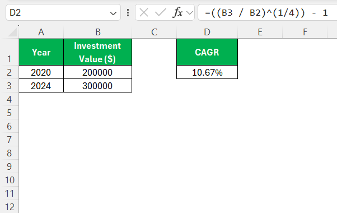Select the cell containing 200000
Screen dimensions: 337x213
pyautogui.click(x=98, y=72)
